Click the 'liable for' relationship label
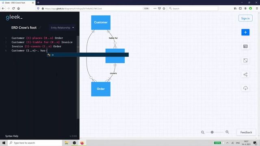Image resolution: width=260 pixels, height=146 pixels. point(113,38)
